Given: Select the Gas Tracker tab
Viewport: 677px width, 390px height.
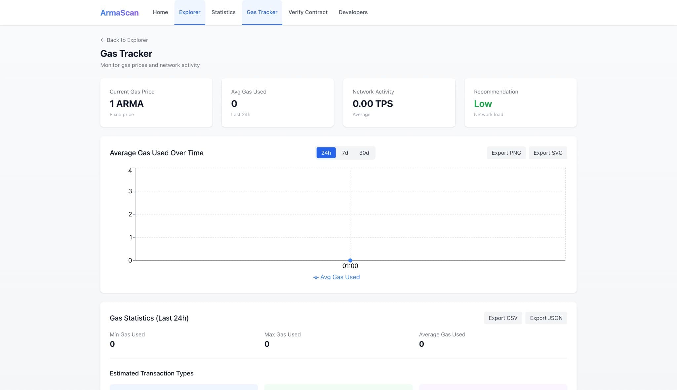Looking at the screenshot, I should [x=262, y=12].
